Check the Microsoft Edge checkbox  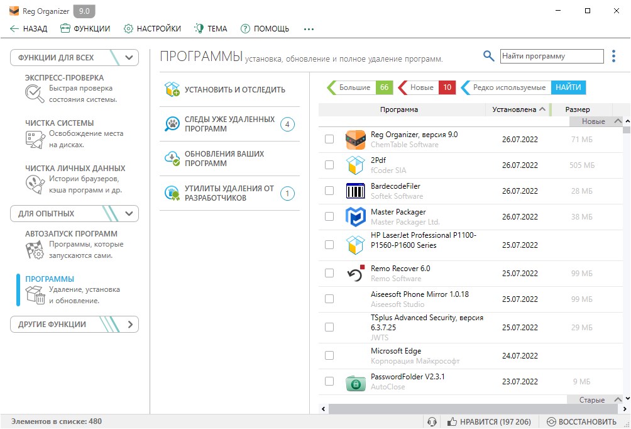[329, 355]
